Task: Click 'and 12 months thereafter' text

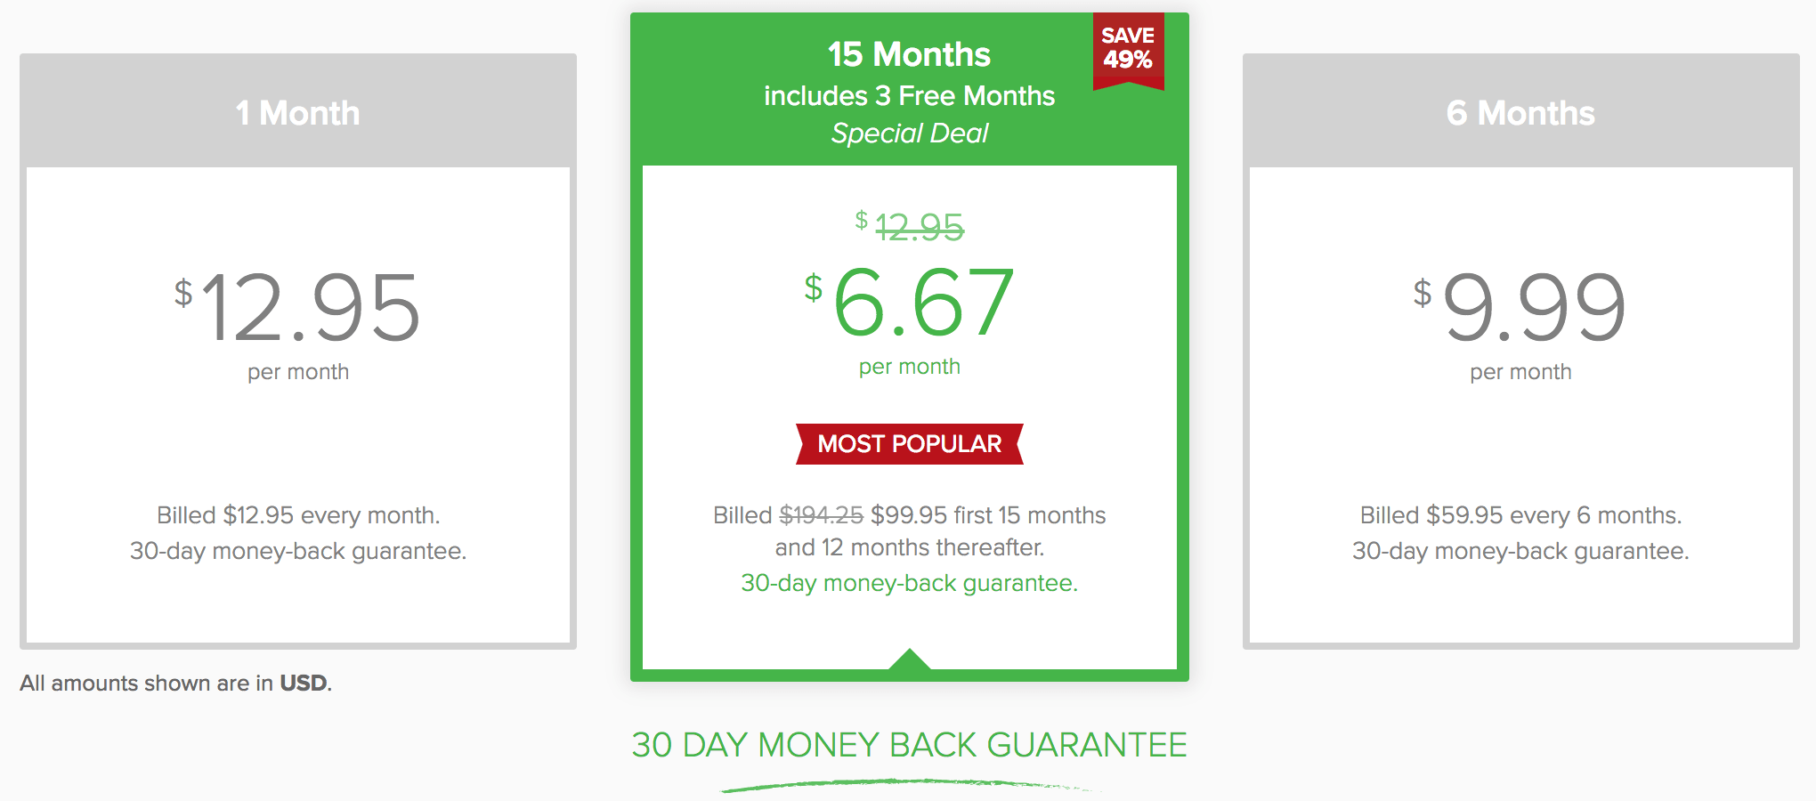Action: pyautogui.click(x=910, y=547)
